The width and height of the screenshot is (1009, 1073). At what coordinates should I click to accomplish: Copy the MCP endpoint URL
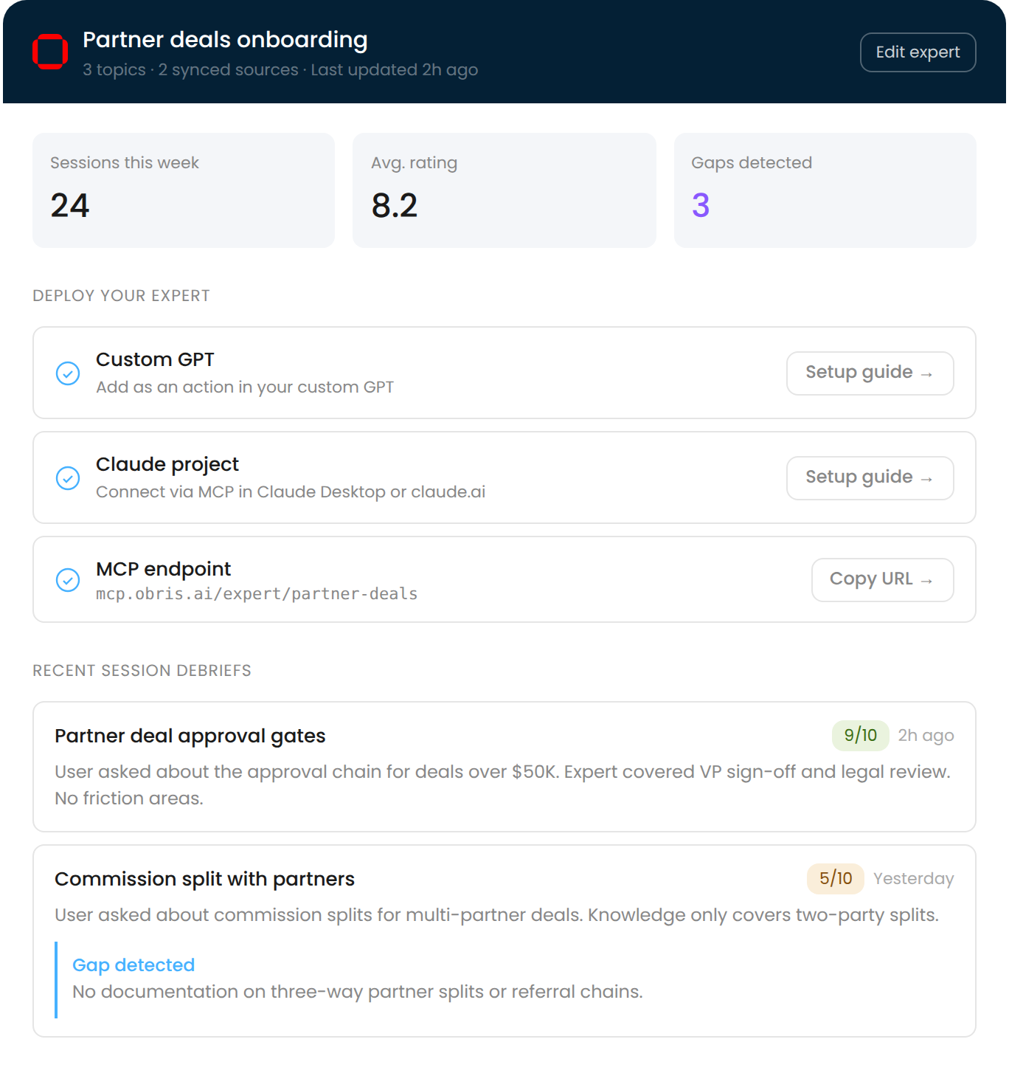tap(882, 580)
